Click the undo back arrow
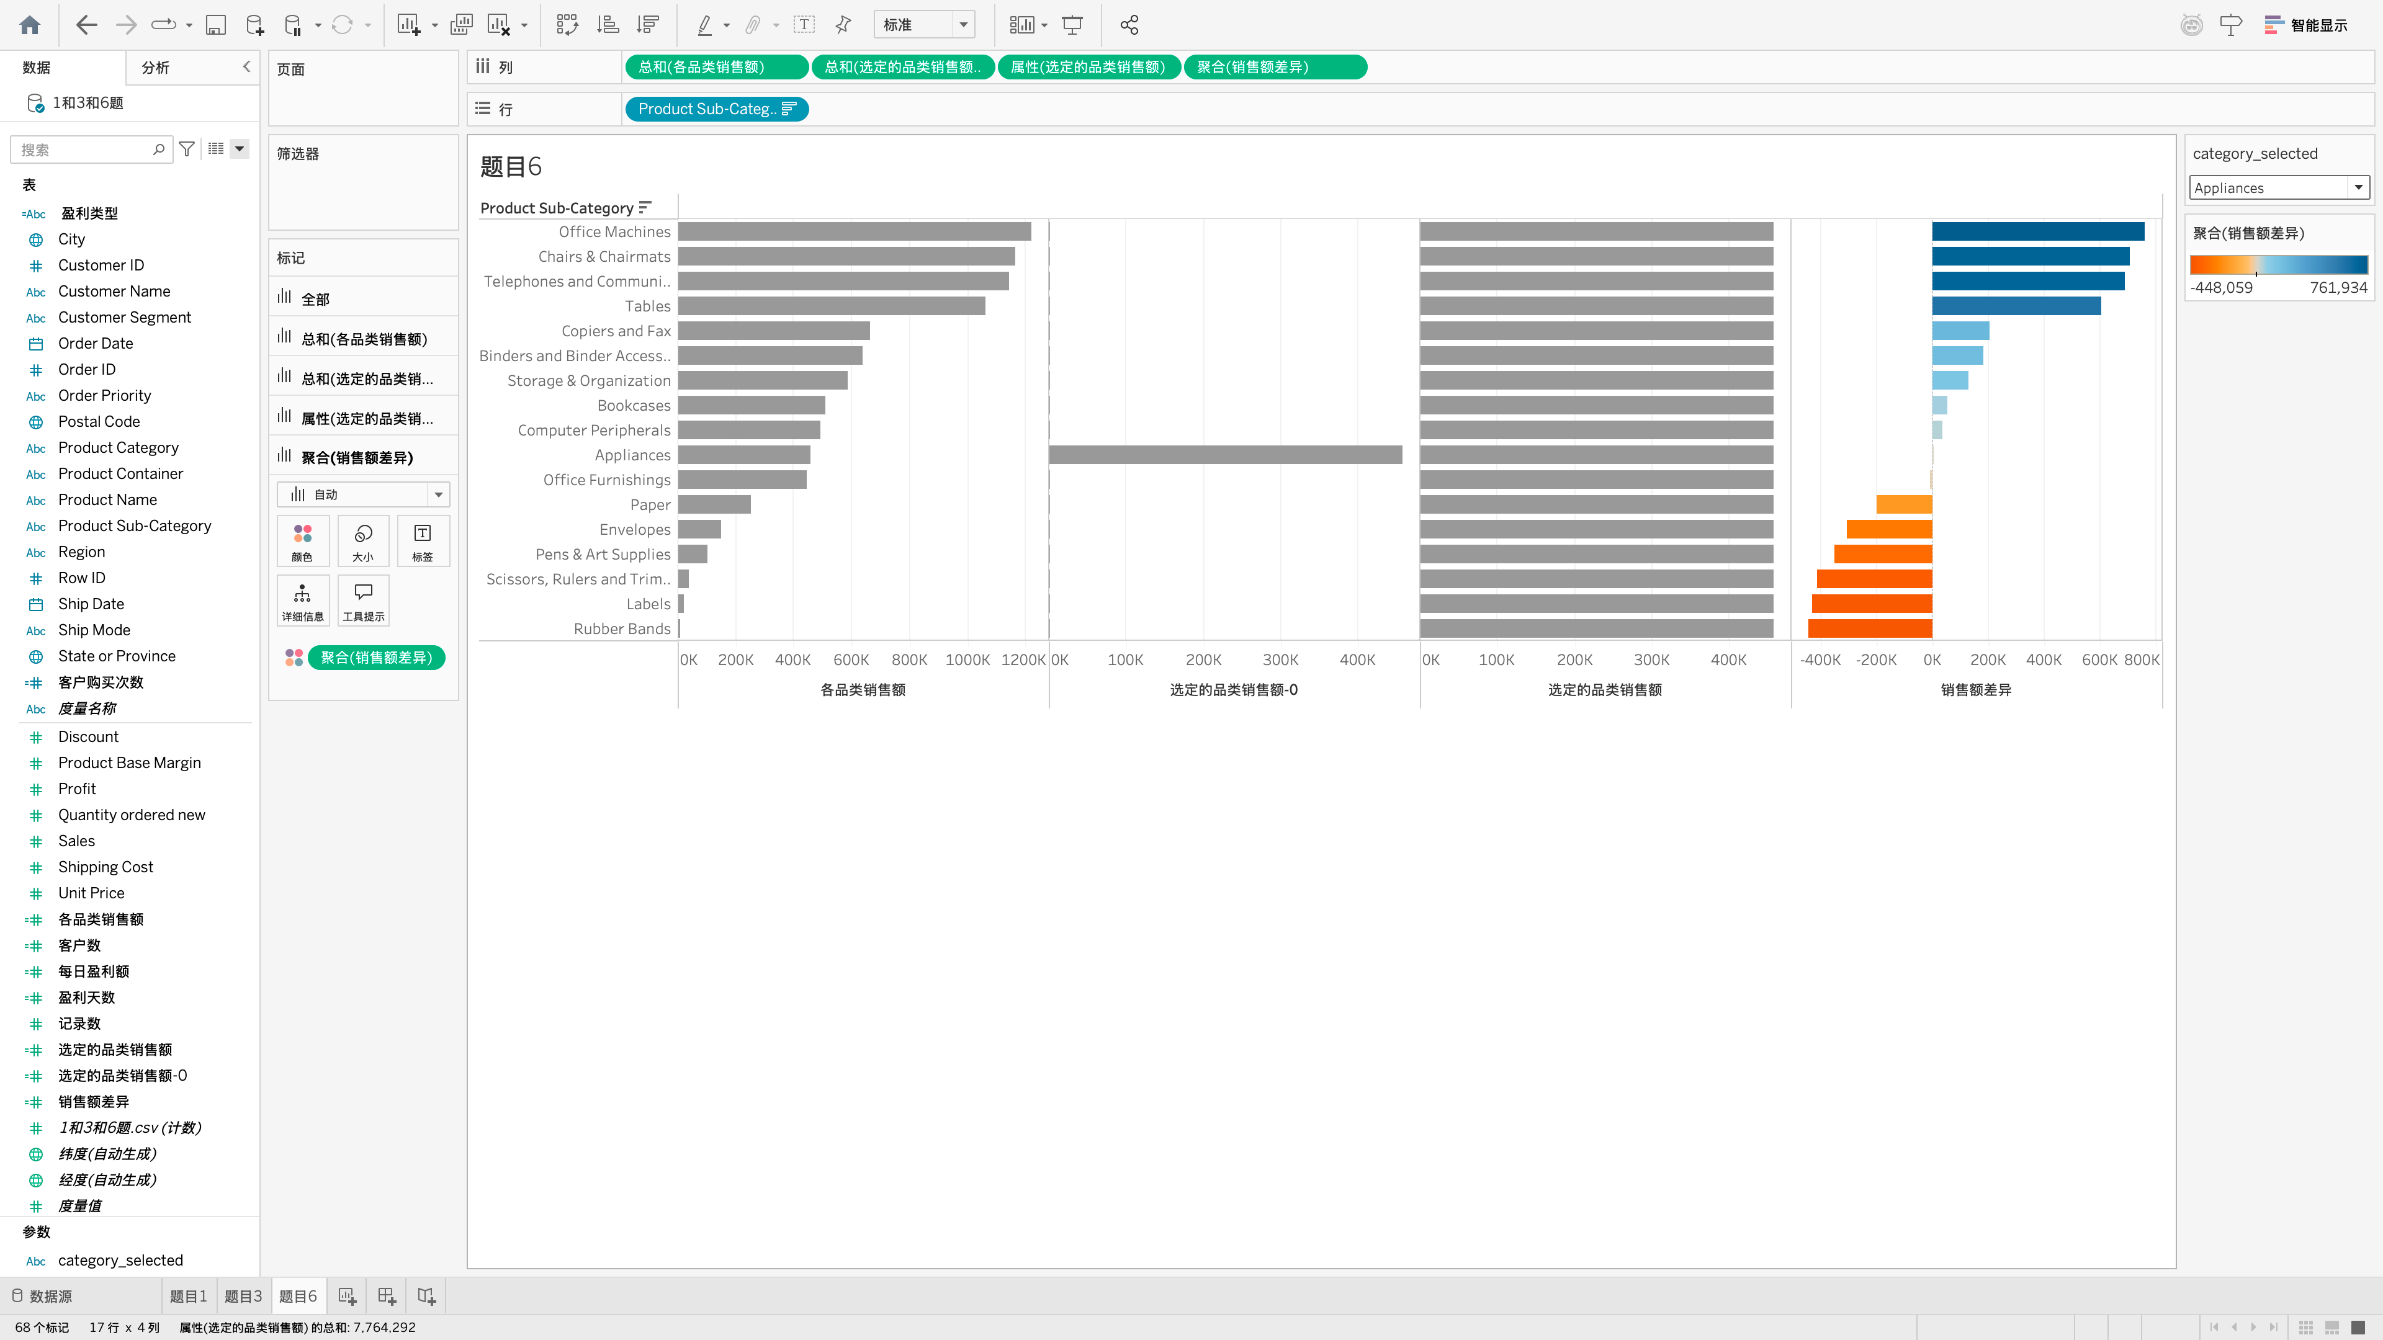This screenshot has width=2383, height=1340. click(86, 25)
